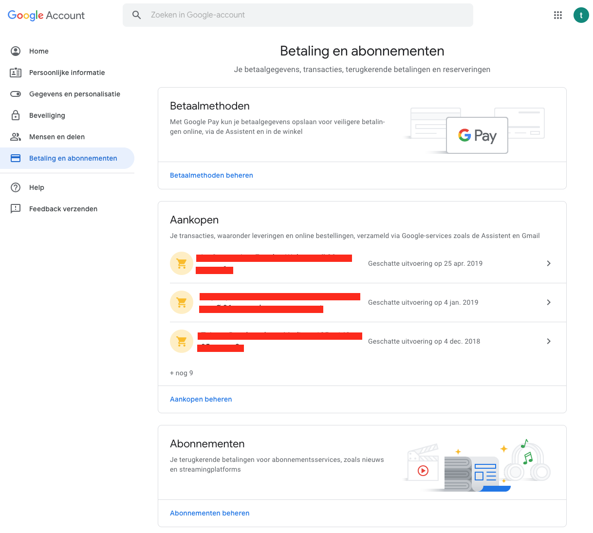Click the Beveiliging lock icon
Image resolution: width=593 pixels, height=533 pixels.
tap(16, 115)
